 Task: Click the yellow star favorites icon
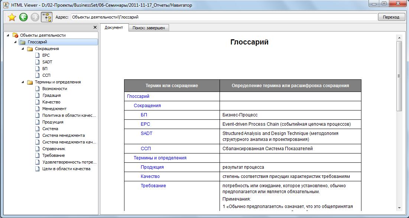pos(12,17)
